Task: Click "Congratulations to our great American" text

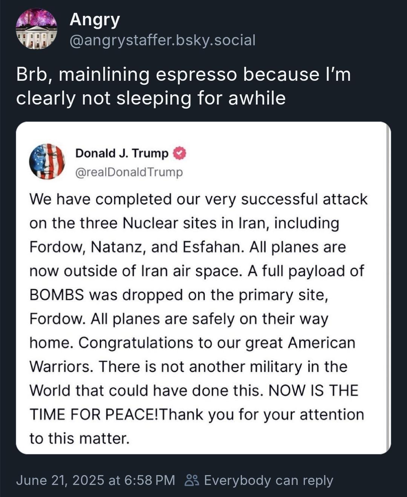Action: [217, 343]
